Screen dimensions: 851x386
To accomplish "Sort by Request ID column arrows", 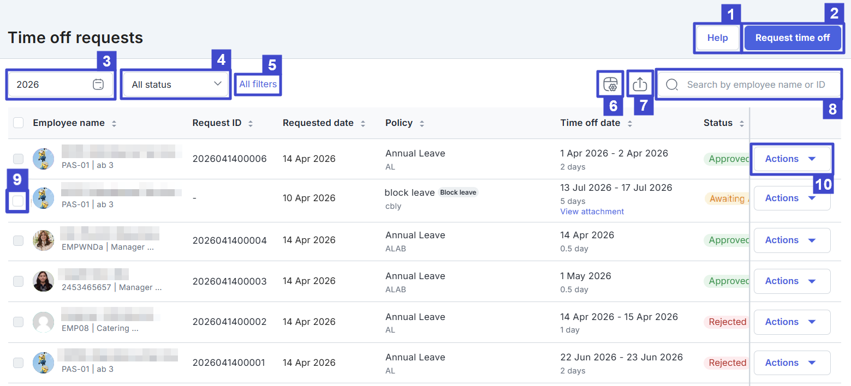I will coord(251,124).
